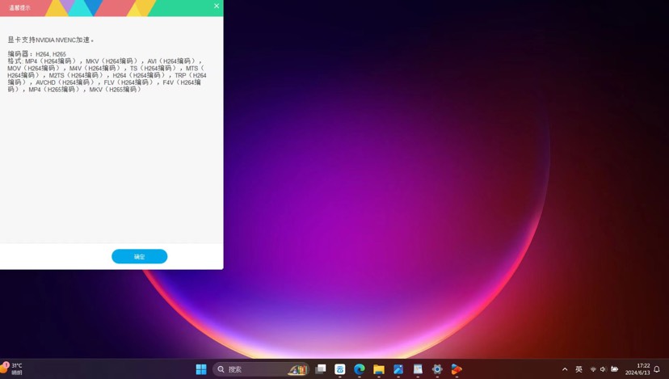This screenshot has height=379, width=669.
Task: Open Microsoft Edge from the taskbar
Action: 360,369
